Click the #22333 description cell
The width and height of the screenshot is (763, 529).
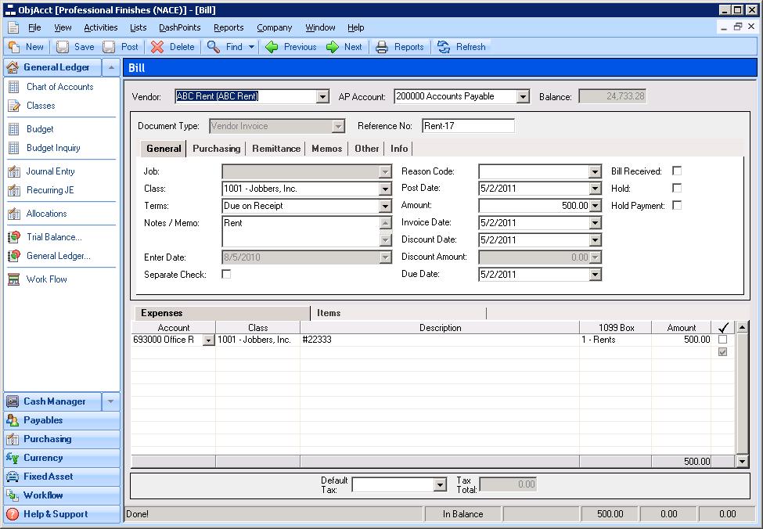440,340
